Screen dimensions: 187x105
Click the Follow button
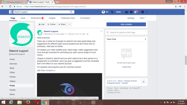(x=51, y=24)
